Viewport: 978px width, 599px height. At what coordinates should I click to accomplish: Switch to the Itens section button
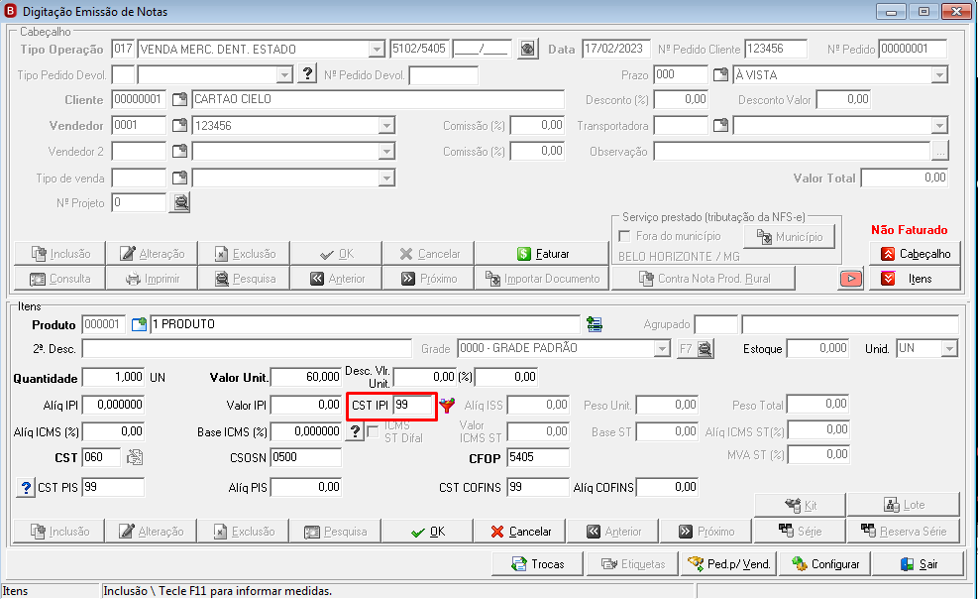tap(915, 279)
